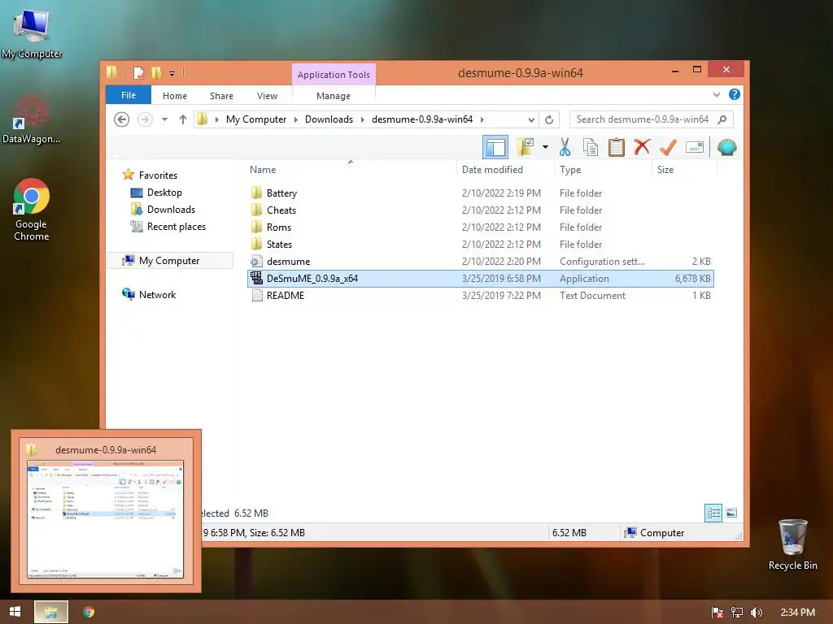Click the orange checkmark Properties icon
Screen dimensions: 833x624
pos(668,147)
